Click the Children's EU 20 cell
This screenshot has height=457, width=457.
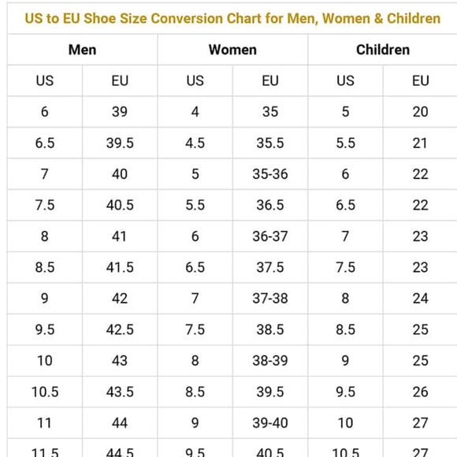pos(420,112)
